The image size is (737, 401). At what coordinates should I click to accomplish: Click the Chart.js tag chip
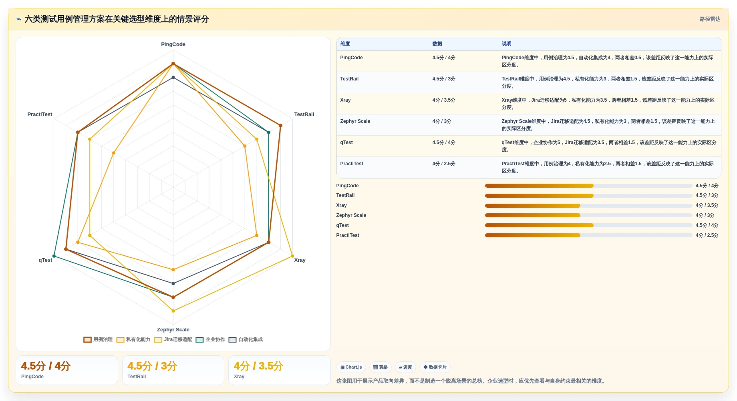point(351,367)
